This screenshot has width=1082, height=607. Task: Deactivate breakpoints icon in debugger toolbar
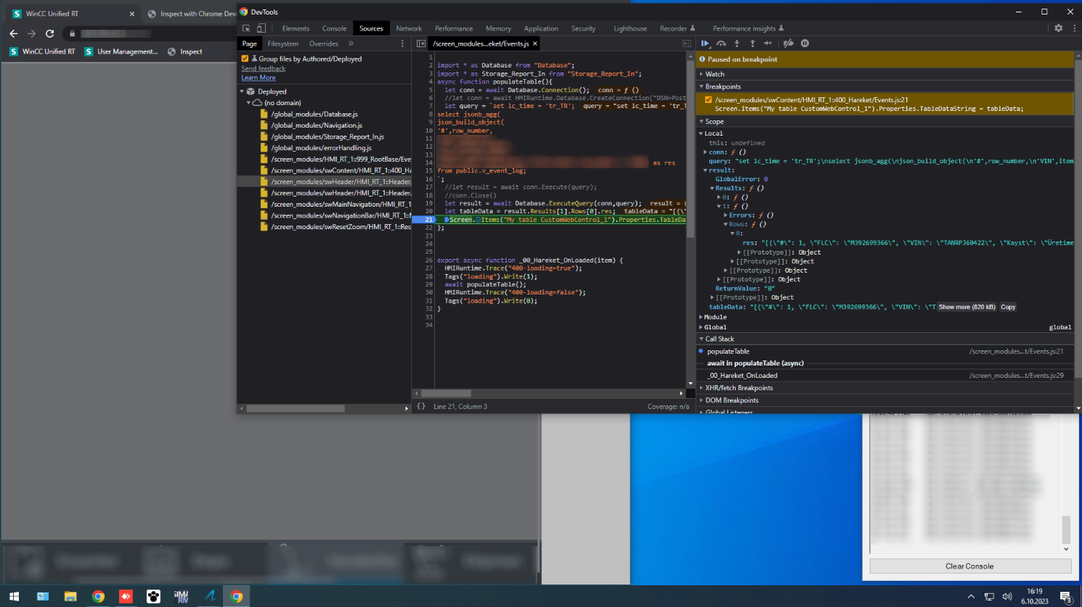789,44
